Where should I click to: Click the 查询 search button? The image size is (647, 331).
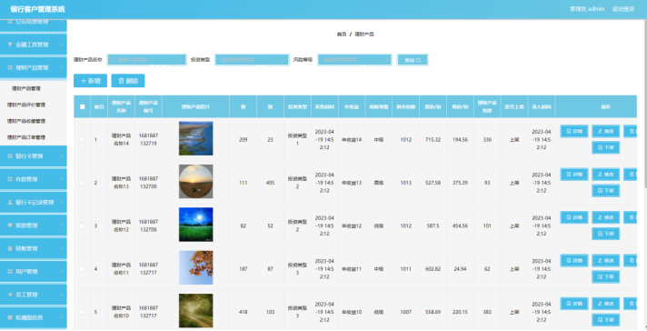pos(413,60)
